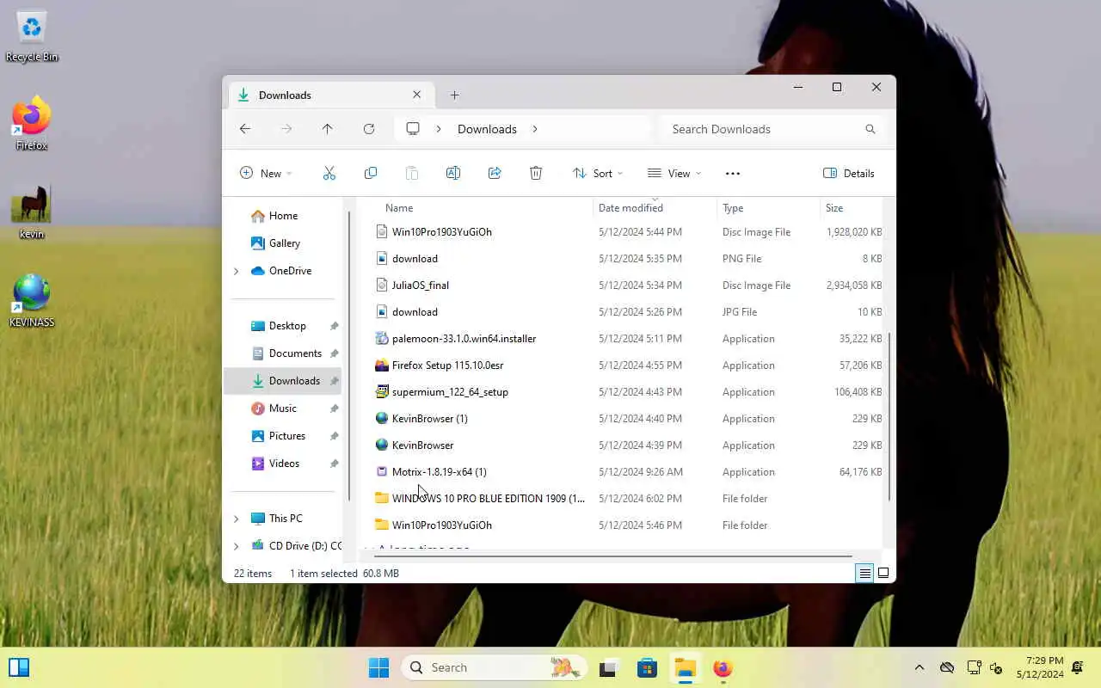The width and height of the screenshot is (1101, 688).
Task: Click File Explorer taskbar icon
Action: click(x=685, y=667)
